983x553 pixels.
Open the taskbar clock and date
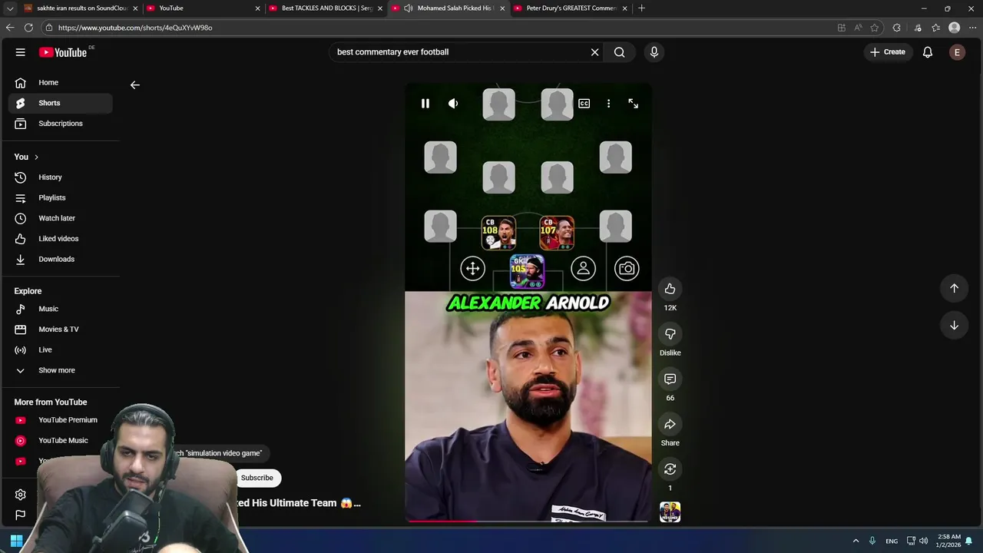click(949, 541)
